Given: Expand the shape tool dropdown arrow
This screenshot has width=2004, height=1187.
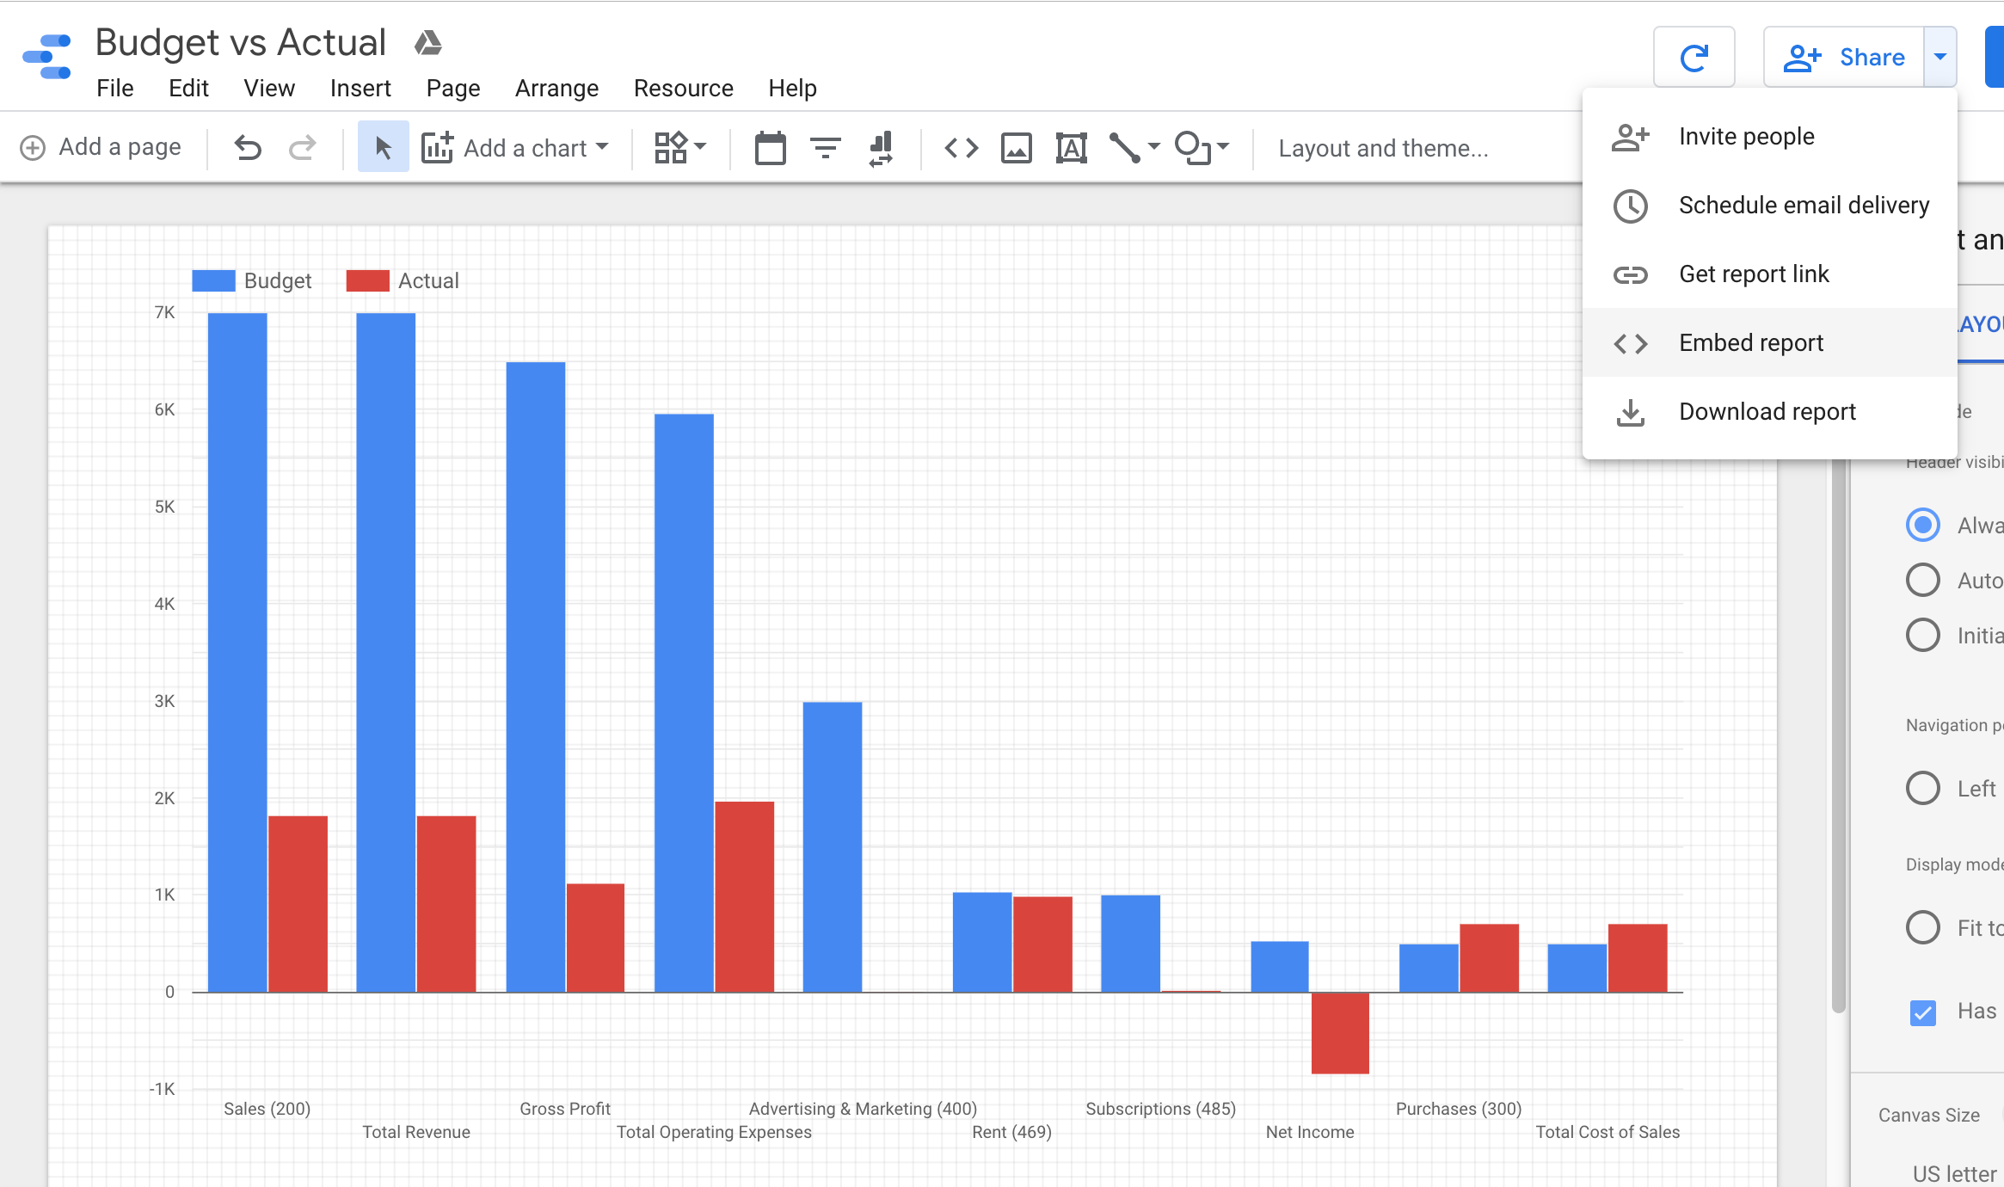Looking at the screenshot, I should coord(1223,146).
